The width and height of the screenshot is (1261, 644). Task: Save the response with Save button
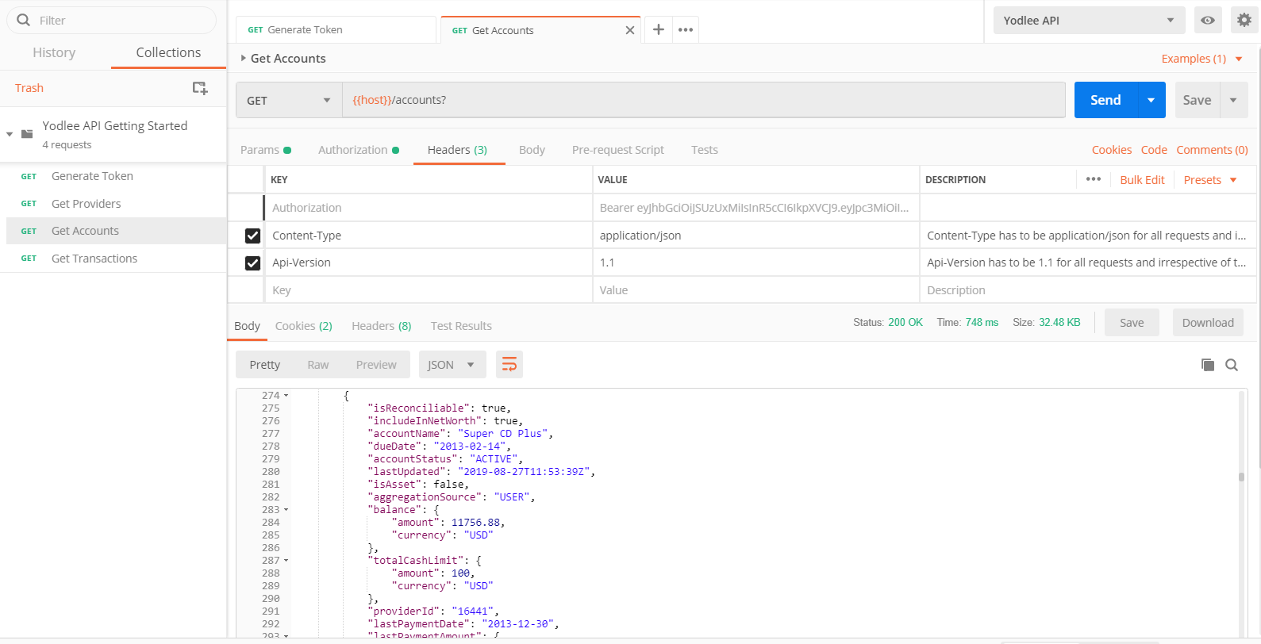pyautogui.click(x=1132, y=323)
